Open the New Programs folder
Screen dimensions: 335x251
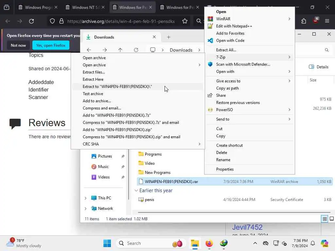(158, 173)
